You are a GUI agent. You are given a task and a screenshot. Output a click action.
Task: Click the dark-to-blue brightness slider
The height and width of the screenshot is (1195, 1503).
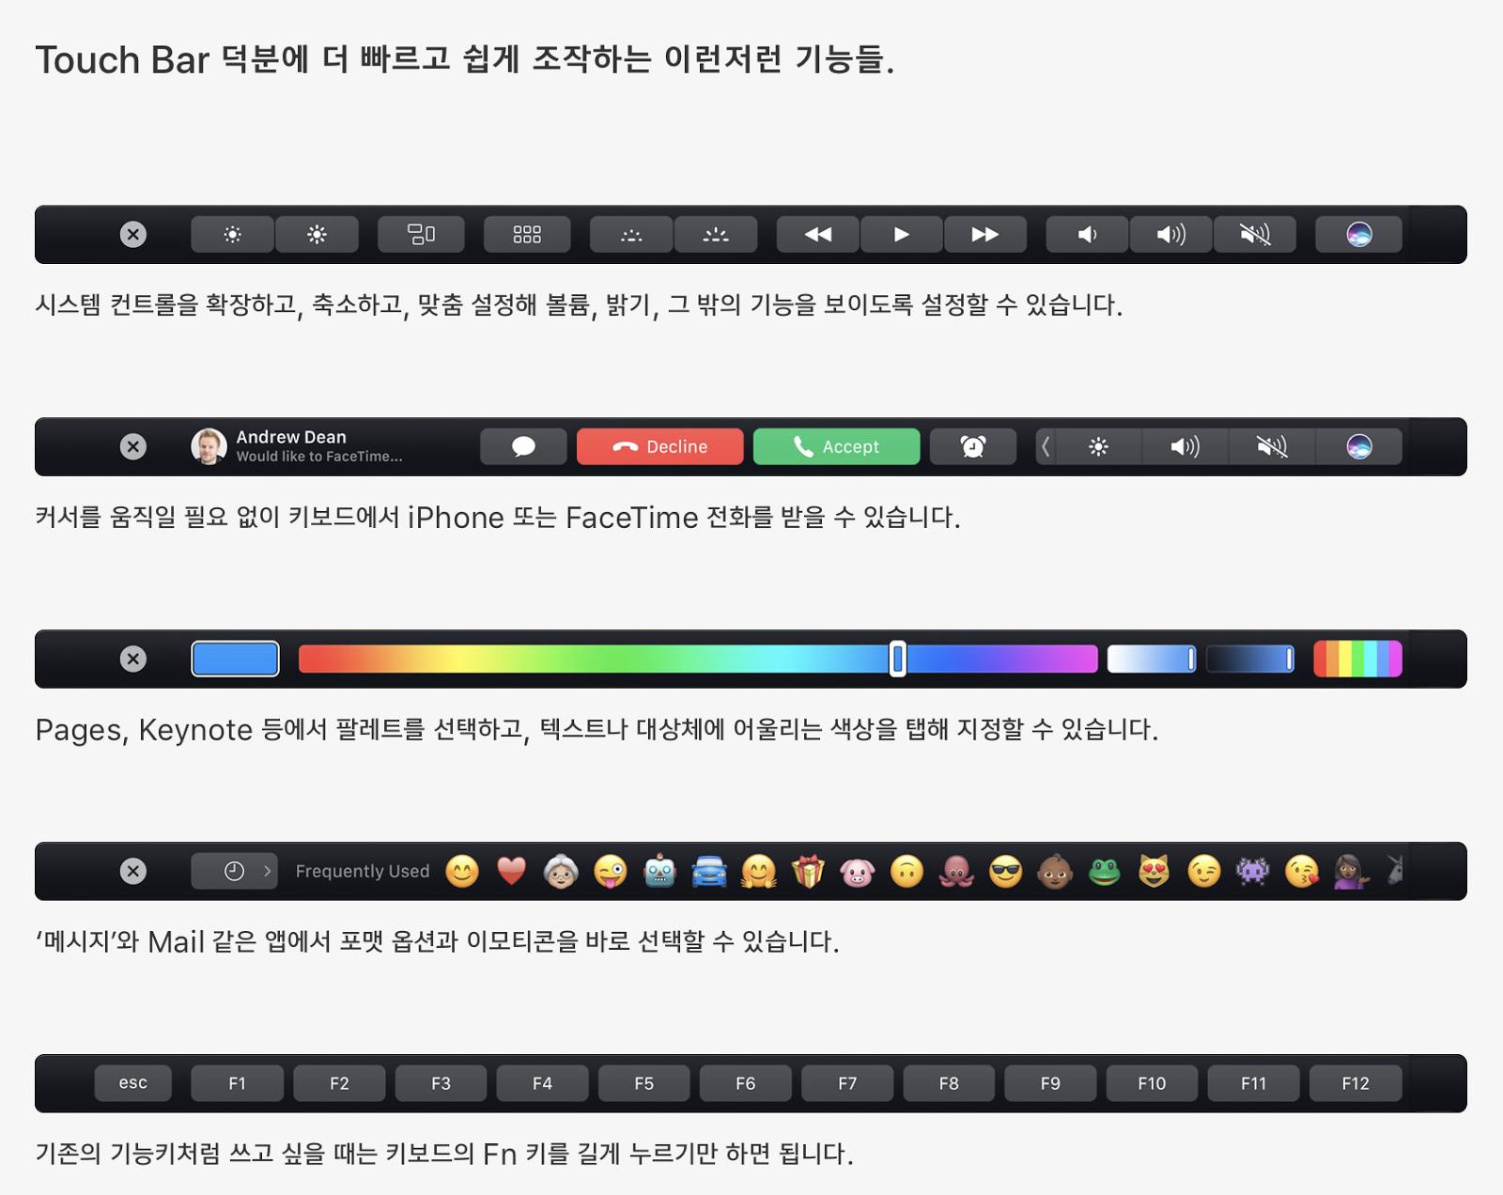tap(1250, 660)
